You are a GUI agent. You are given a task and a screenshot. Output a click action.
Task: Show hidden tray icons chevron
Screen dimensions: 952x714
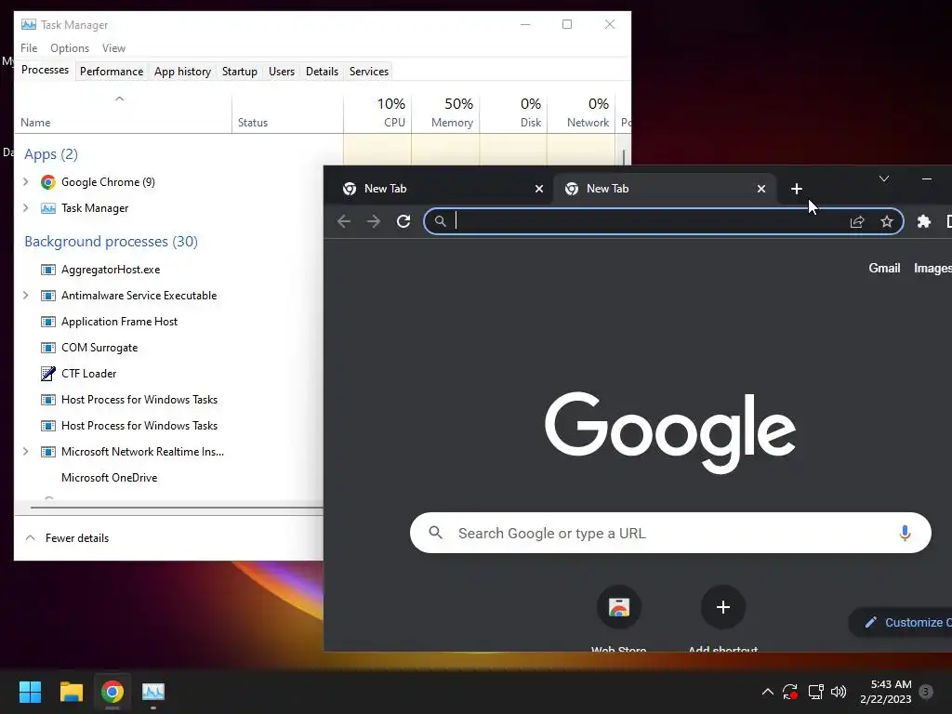pos(767,692)
